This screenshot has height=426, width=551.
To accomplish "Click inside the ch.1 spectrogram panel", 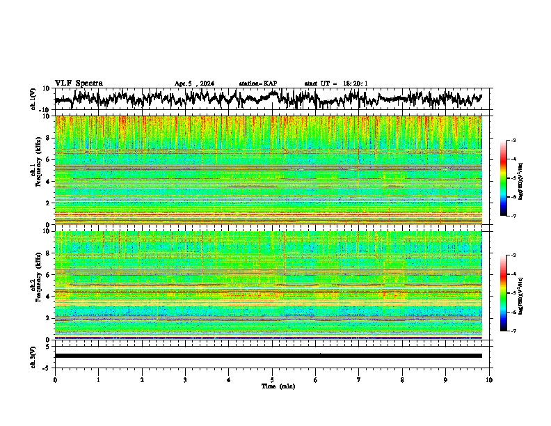I will (x=268, y=170).
